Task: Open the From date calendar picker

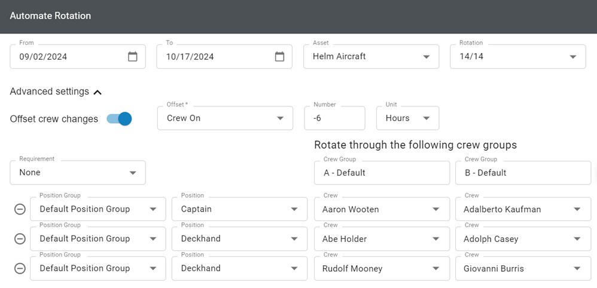Action: (x=132, y=57)
